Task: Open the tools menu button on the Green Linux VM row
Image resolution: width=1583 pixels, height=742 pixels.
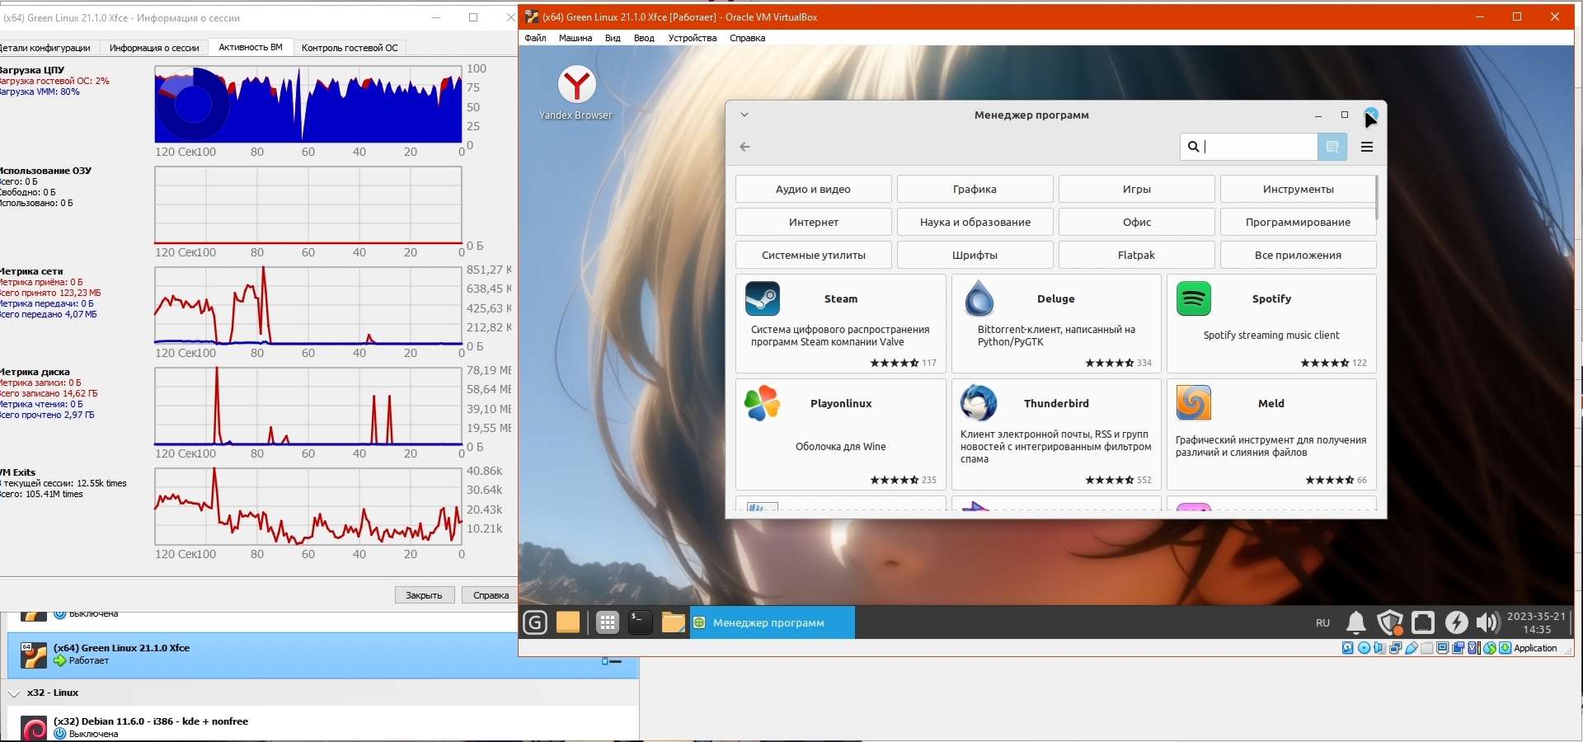Action: tap(611, 661)
